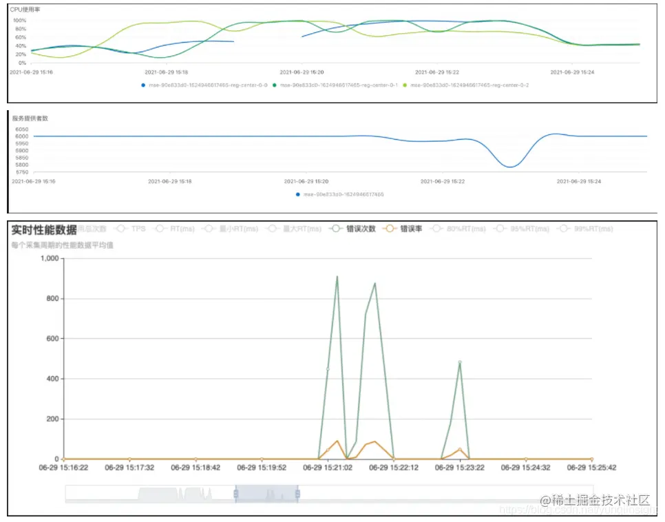This screenshot has width=665, height=522.
Task: Click the error count data point at 15:23:22
Action: (x=460, y=362)
